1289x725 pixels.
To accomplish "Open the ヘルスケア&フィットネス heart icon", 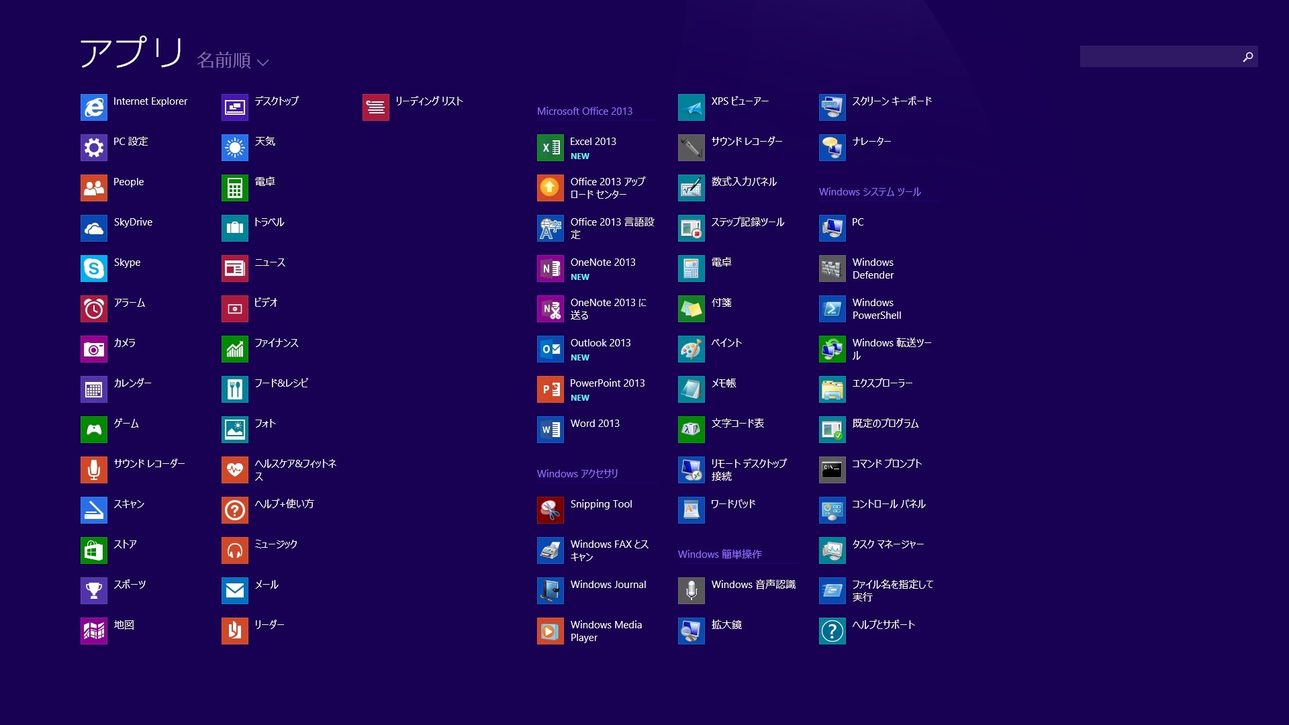I will (235, 470).
